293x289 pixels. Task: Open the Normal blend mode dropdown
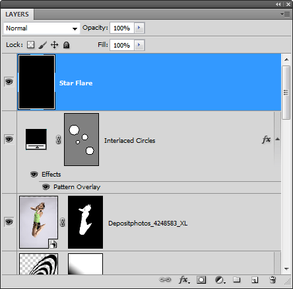42,28
